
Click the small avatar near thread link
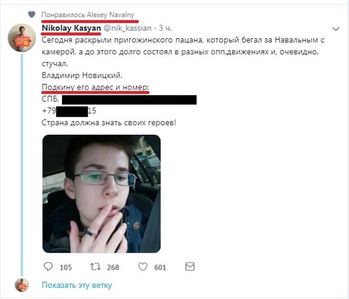(21, 285)
